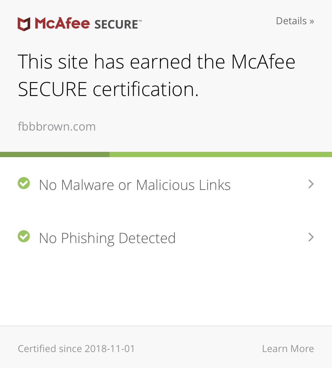Click the gray SECURE text beside the logo
This screenshot has width=332, height=368.
tap(116, 25)
